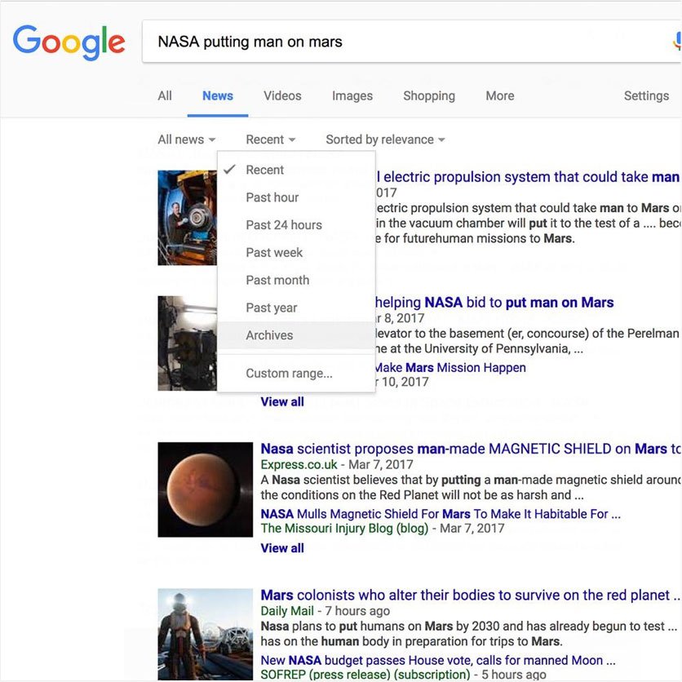Filter results to Past 24 hours
Viewport: 682px width, 682px height.
(x=296, y=225)
